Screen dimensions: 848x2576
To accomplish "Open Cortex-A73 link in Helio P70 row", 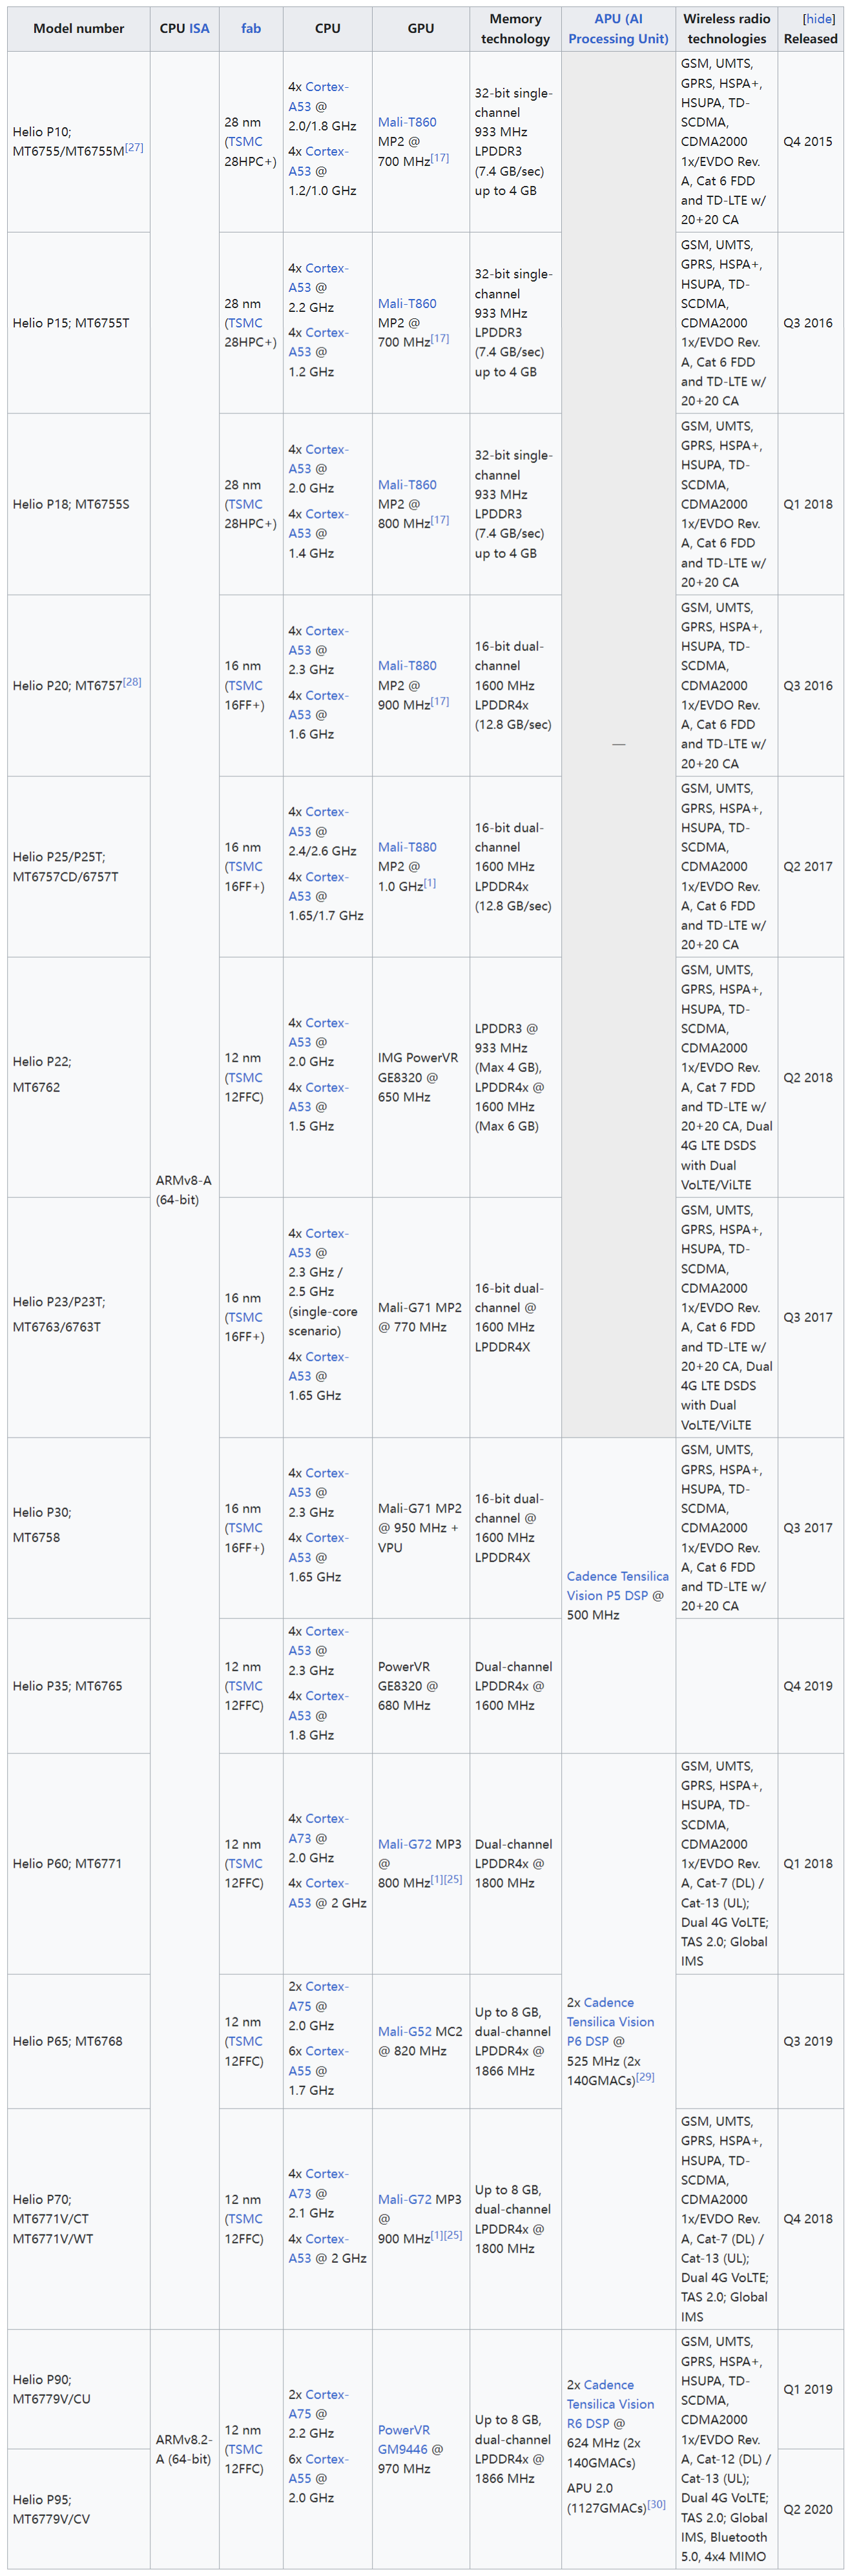I will click(318, 2185).
